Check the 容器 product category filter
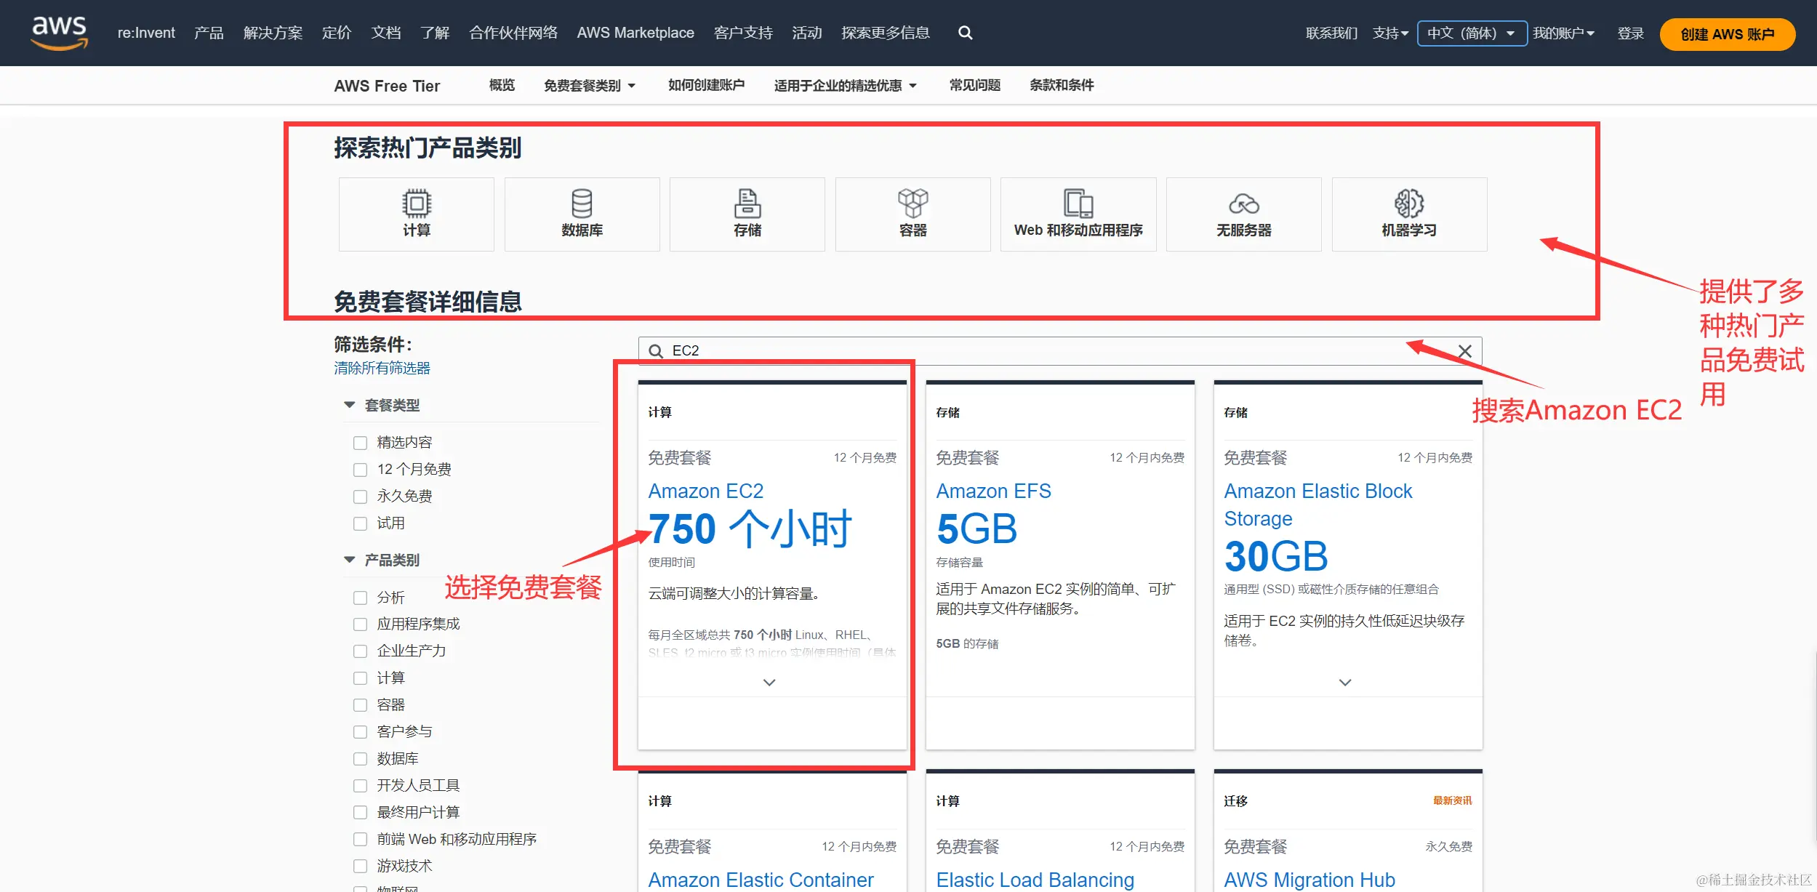 [x=360, y=705]
